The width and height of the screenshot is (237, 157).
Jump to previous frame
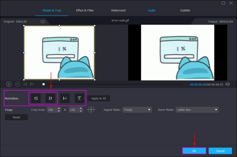[25, 84]
